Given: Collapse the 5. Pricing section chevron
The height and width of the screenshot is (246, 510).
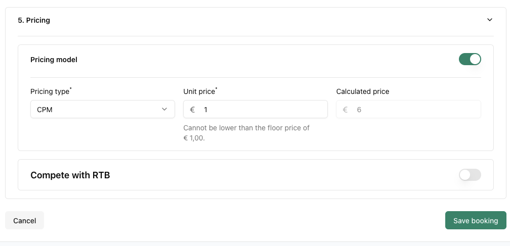Looking at the screenshot, I should 489,20.
